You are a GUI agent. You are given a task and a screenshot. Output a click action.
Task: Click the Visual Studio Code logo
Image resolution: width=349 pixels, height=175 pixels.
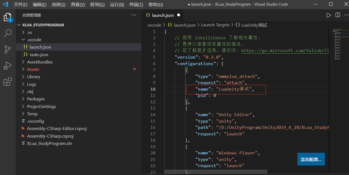coord(5,4)
